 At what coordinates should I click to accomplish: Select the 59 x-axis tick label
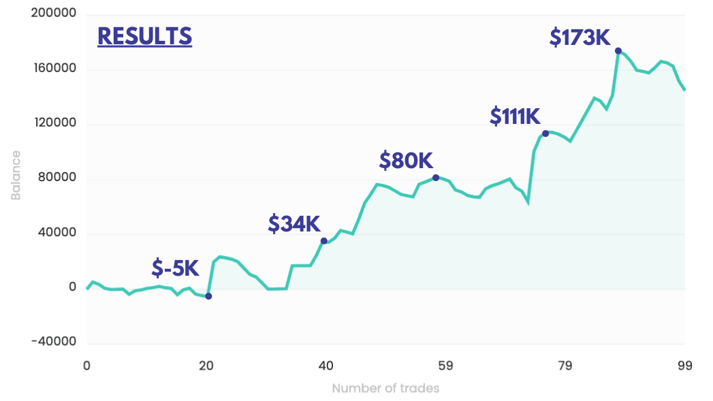[x=445, y=366]
